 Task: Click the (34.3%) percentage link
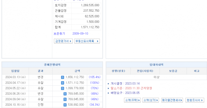(x=94, y=104)
